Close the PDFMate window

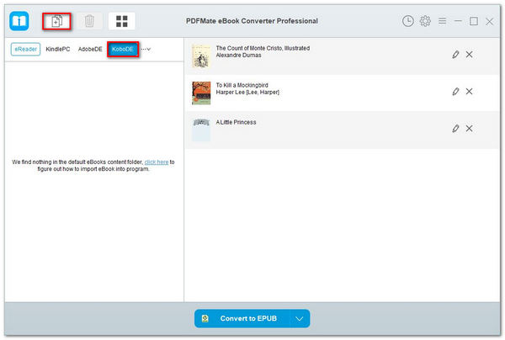(490, 22)
